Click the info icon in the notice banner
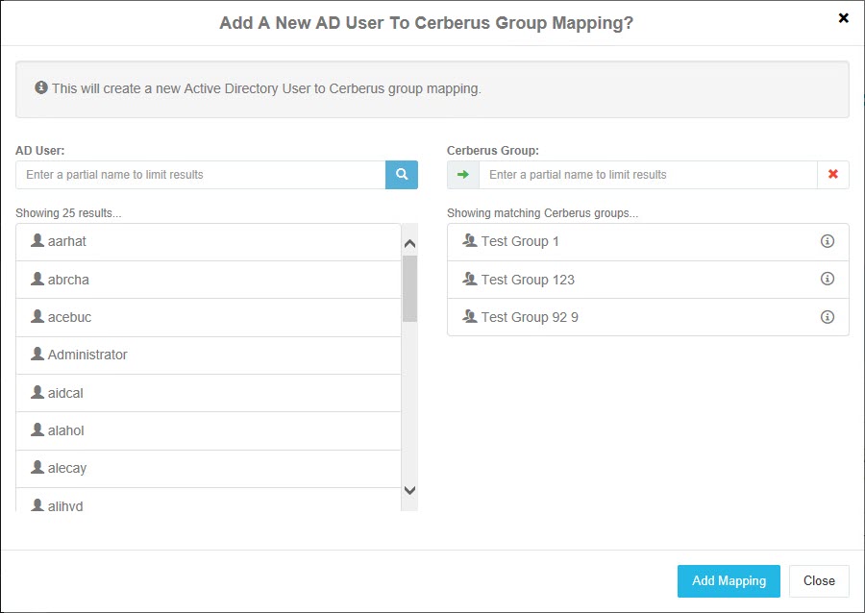 click(x=41, y=88)
